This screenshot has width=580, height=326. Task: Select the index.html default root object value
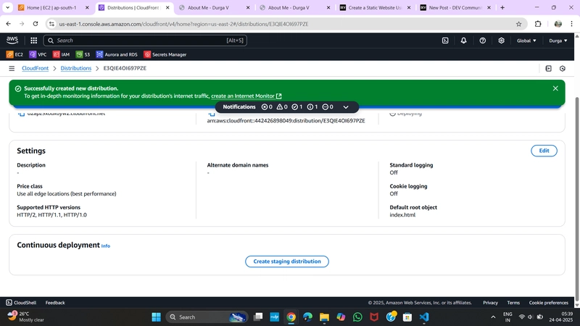pyautogui.click(x=402, y=215)
